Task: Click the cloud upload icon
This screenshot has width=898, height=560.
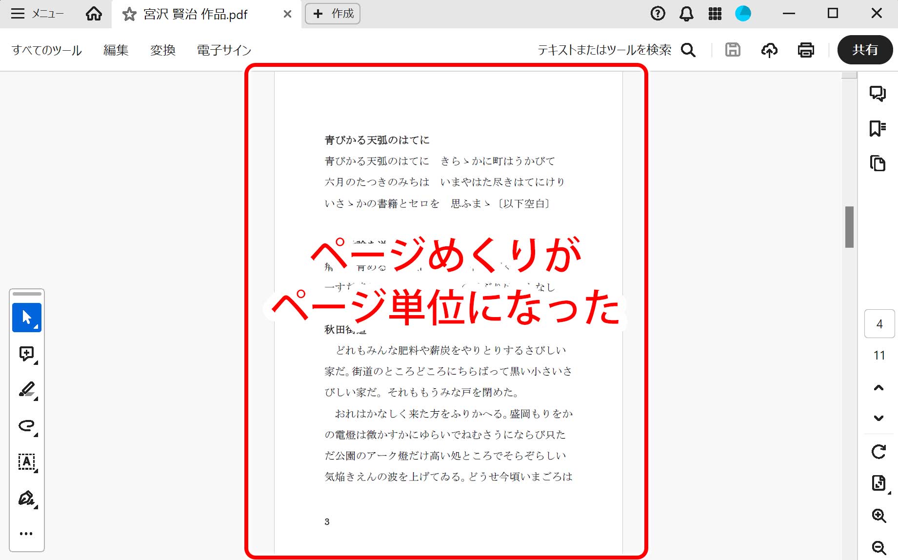Action: point(769,50)
